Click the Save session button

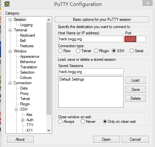coord(136,90)
